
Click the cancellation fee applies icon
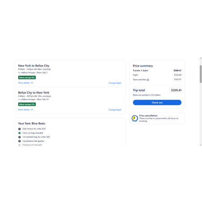pyautogui.click(x=19, y=141)
